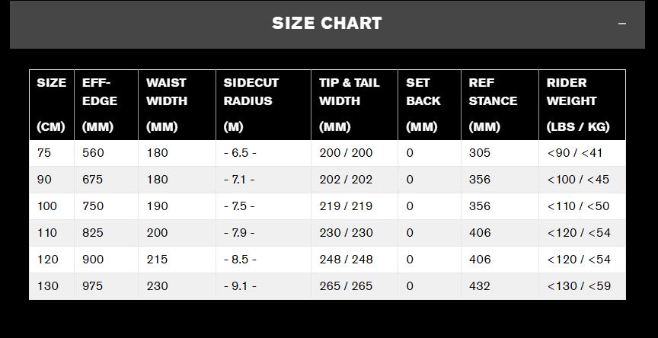Select the RIDER WEIGHT column header
Viewport: 658px width, 338px height.
pos(577,104)
